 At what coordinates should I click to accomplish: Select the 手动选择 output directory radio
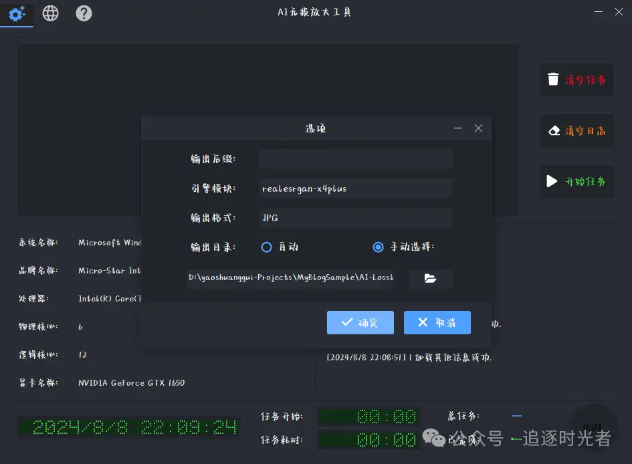[x=378, y=247]
